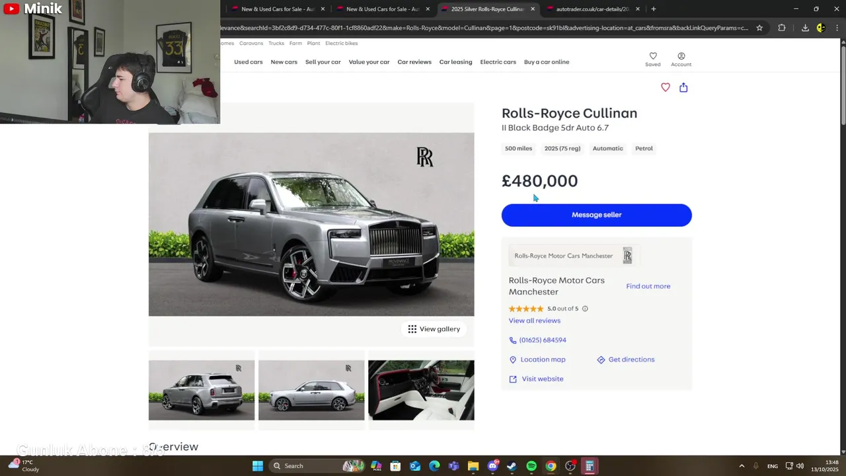The width and height of the screenshot is (846, 476).
Task: Open Steam from taskbar
Action: [x=512, y=466]
